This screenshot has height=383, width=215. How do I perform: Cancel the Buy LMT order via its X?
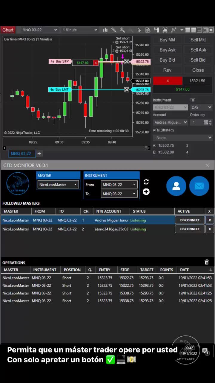point(127,90)
